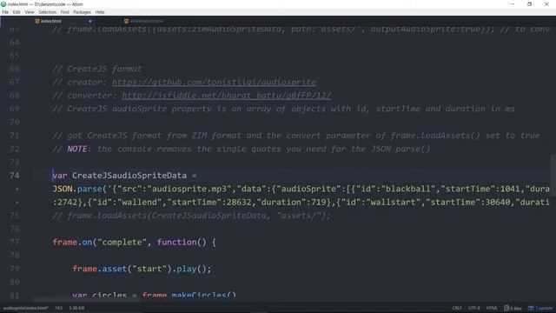Click the frame.on("complete" line
The width and height of the screenshot is (556, 313).
click(134, 243)
